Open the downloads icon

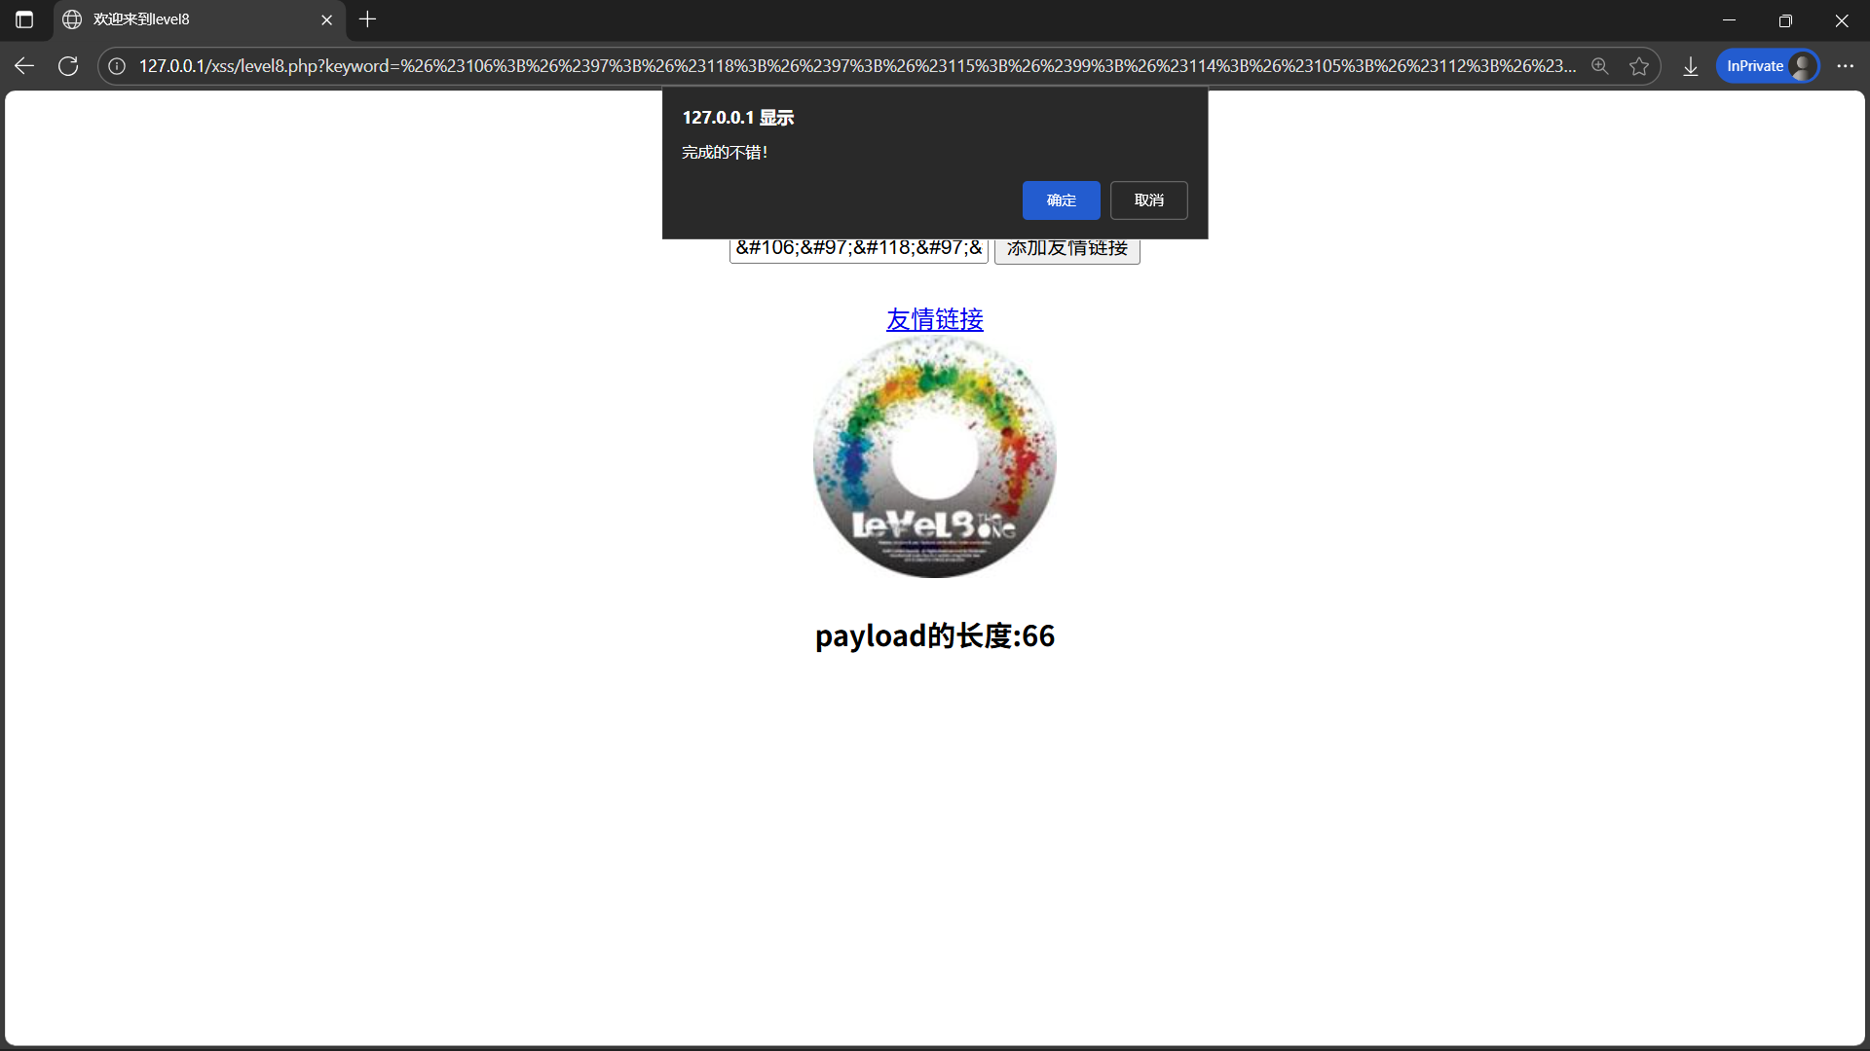click(x=1691, y=66)
